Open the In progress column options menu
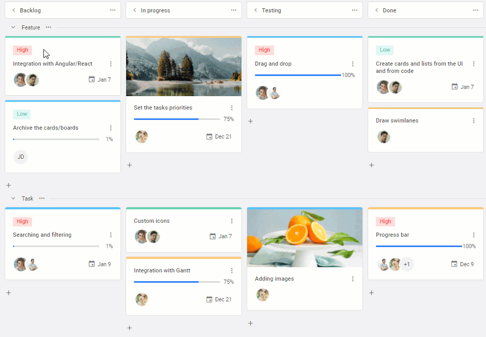Viewport: 486px width, 337px height. (233, 10)
